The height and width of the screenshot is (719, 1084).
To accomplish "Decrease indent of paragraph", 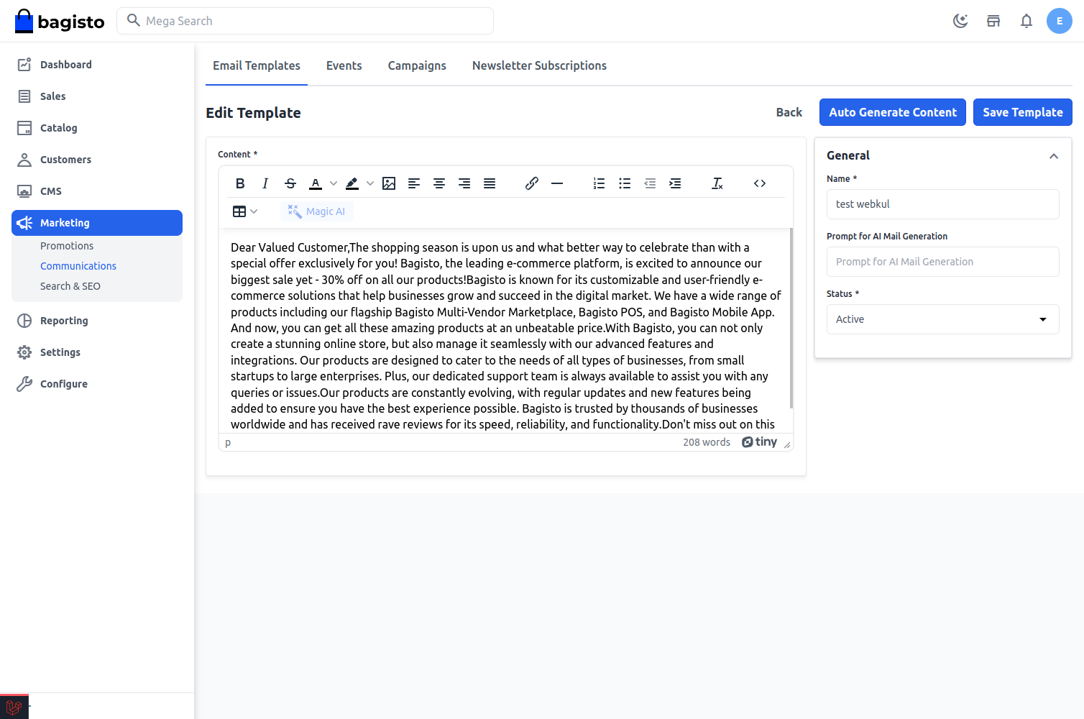I will (x=650, y=183).
